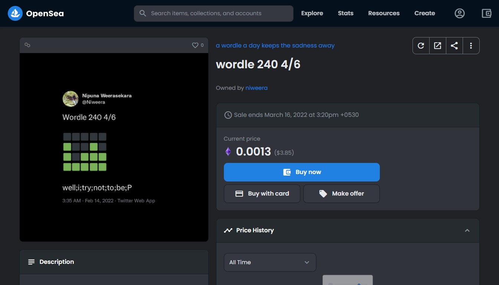The height and width of the screenshot is (285, 499).
Task: Open the wallet icon in header
Action: [486, 13]
